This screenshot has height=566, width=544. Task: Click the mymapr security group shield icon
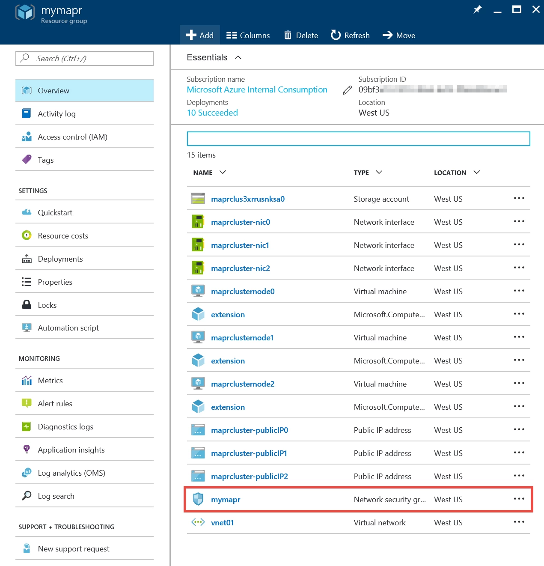coord(198,499)
